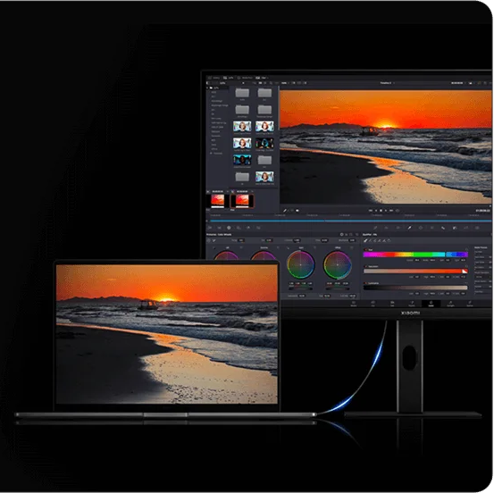Reset the Gain color wheel
Viewport: 494px width, 493px height.
(314, 248)
